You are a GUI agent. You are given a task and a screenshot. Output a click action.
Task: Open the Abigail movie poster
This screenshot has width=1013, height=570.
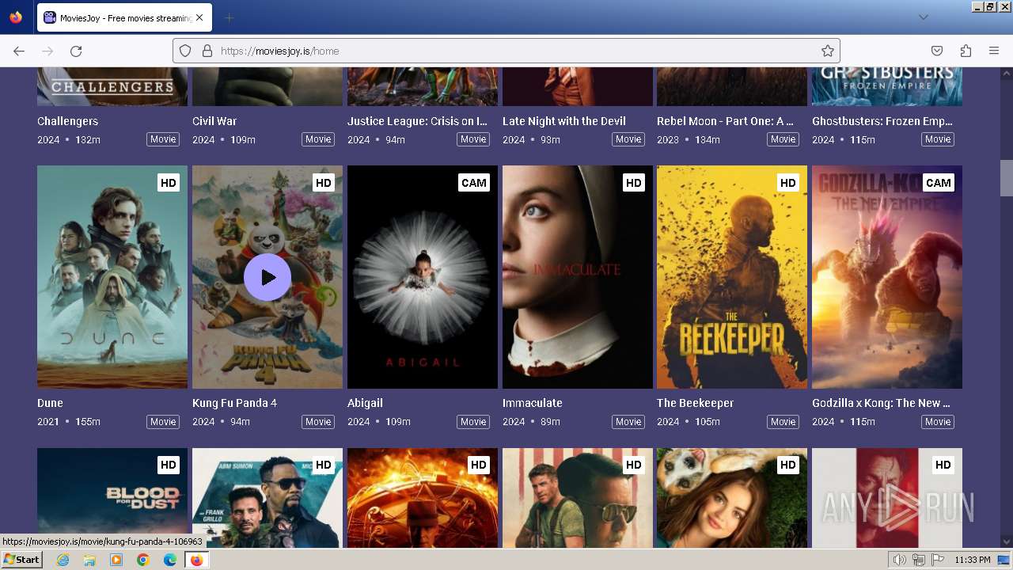423,277
